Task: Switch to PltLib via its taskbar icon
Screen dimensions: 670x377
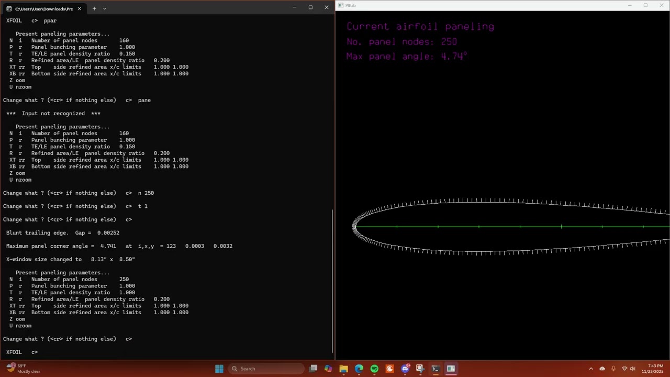Action: (x=451, y=369)
